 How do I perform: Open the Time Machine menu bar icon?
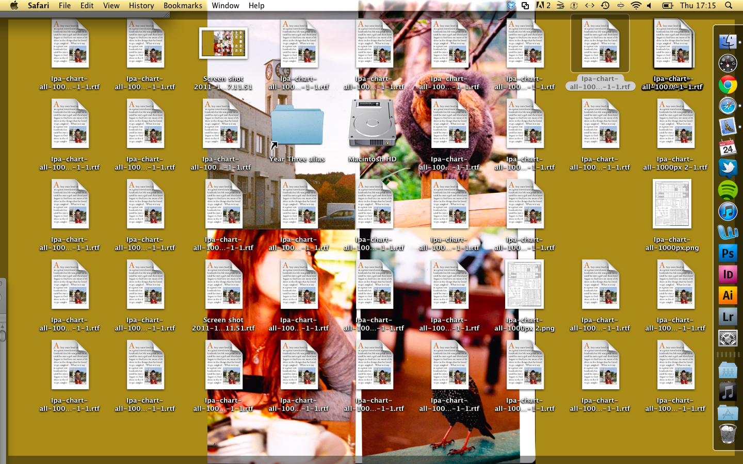coord(605,5)
